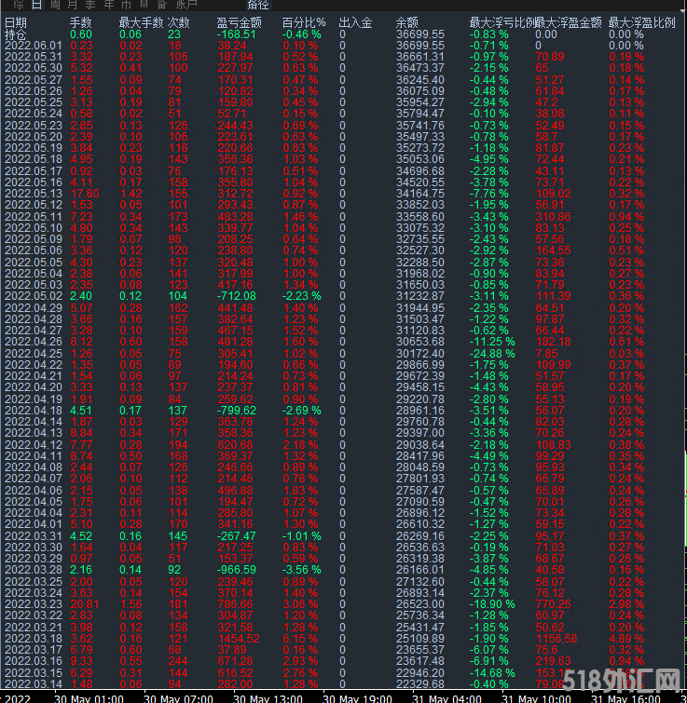The image size is (687, 703).
Task: Switch to the 月 monthly tab
Action: [x=74, y=6]
